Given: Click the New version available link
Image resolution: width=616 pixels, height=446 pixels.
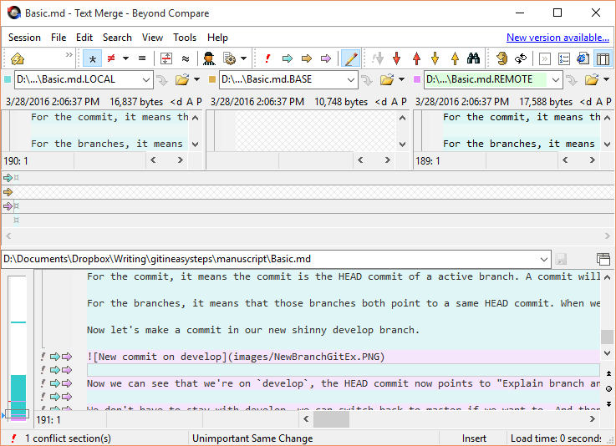Looking at the screenshot, I should pos(557,38).
